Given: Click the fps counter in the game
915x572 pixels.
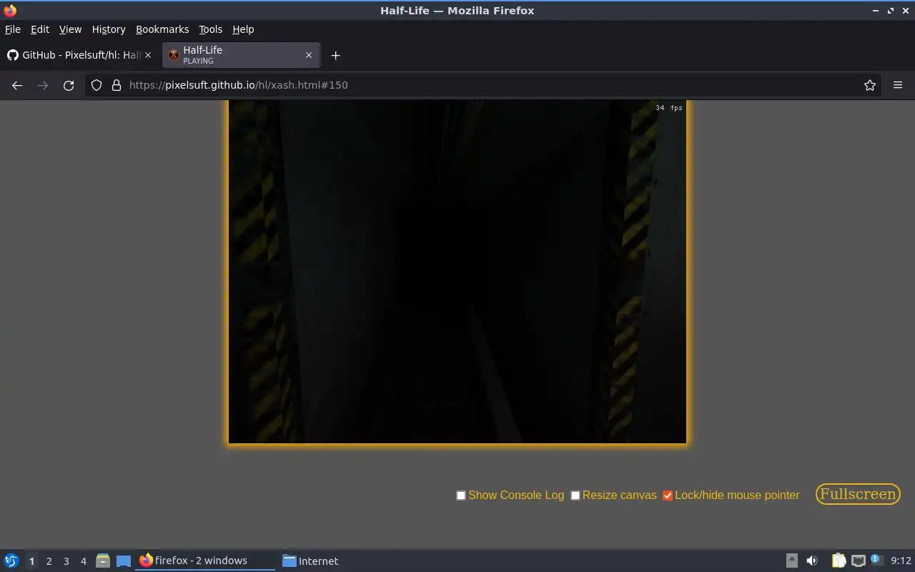Looking at the screenshot, I should click(669, 108).
